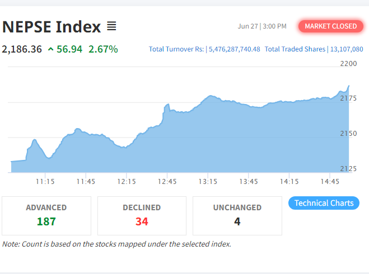369x274 pixels.
Task: Click the 12:45 time axis label
Action: coord(167,181)
